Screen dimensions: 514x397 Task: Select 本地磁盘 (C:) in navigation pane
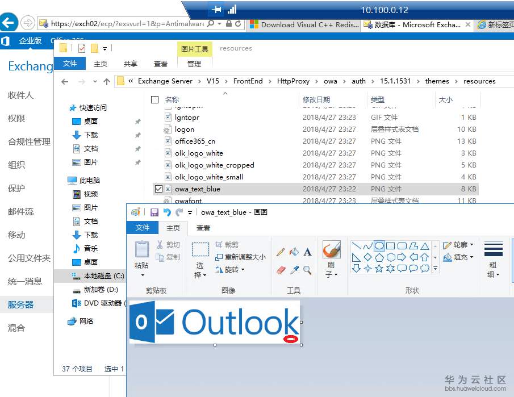(x=98, y=276)
